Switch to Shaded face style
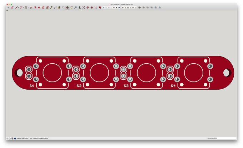243x148 pixels. pyautogui.click(x=114, y=7)
